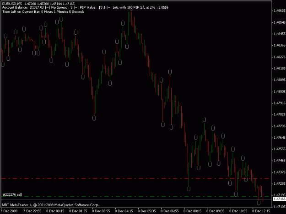Click the 1.47825 price scale label
This screenshot has height=214, width=286.
click(x=280, y=115)
